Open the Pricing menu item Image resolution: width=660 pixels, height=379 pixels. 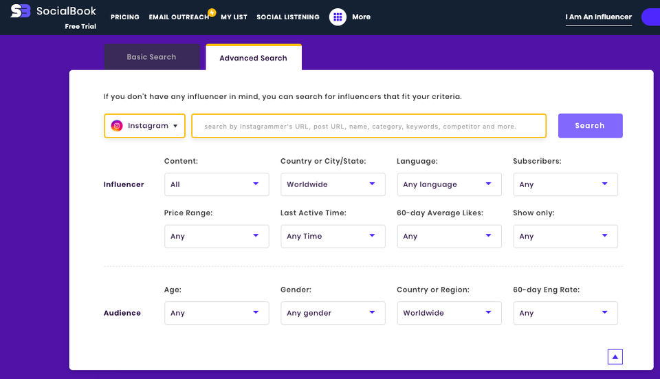(x=124, y=17)
